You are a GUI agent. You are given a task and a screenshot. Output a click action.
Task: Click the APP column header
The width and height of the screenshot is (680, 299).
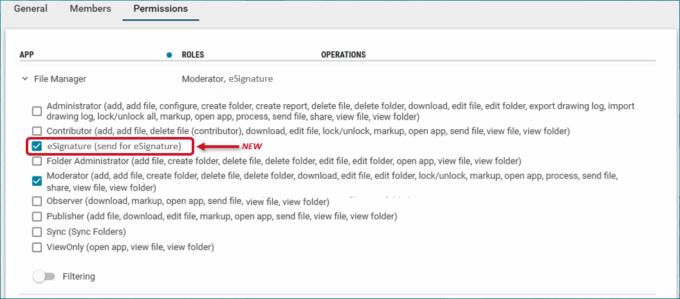point(27,55)
